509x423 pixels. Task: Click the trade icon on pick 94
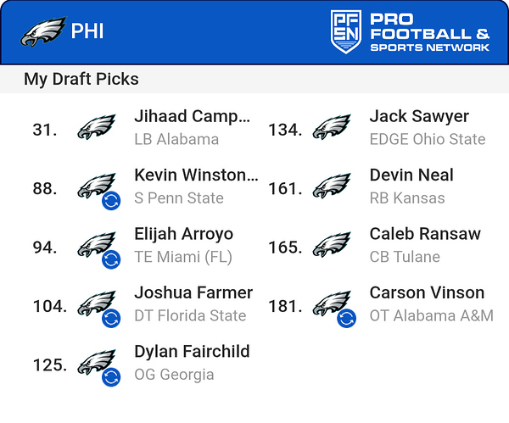click(x=111, y=259)
